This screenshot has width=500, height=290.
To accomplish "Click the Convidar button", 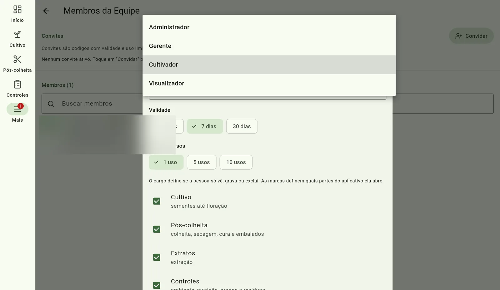I will pyautogui.click(x=471, y=36).
